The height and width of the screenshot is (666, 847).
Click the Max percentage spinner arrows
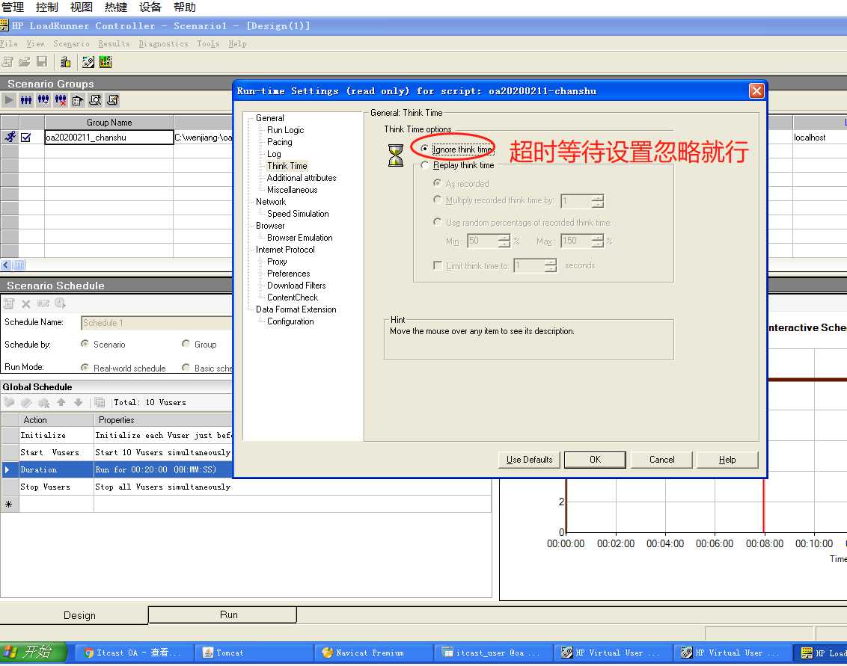tap(597, 241)
